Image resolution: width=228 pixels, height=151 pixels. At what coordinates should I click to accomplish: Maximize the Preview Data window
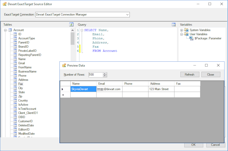(x=206, y=65)
